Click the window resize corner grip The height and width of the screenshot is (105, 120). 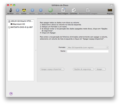(113, 96)
